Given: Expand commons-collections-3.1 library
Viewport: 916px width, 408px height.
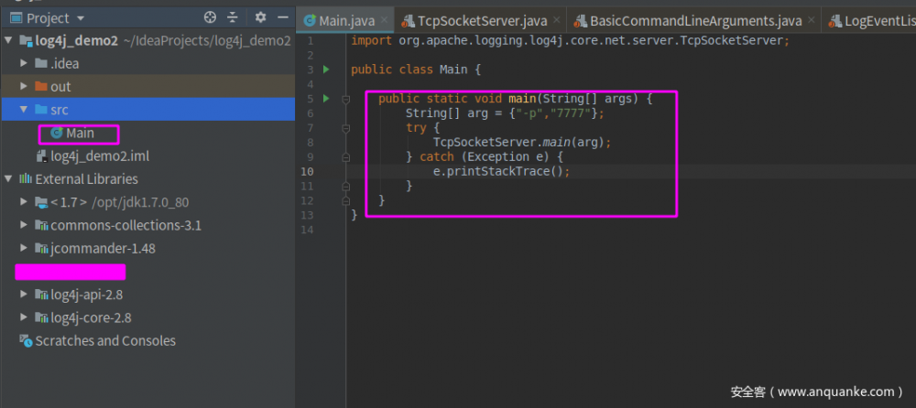Looking at the screenshot, I should pyautogui.click(x=24, y=225).
